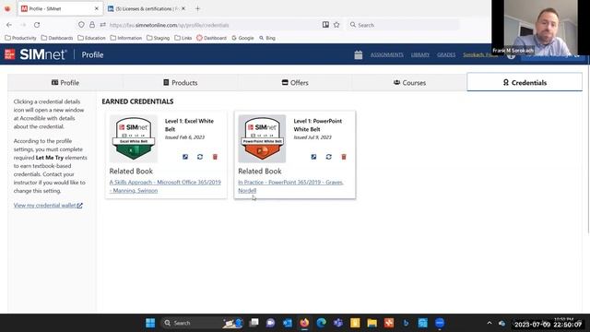The width and height of the screenshot is (590, 332).
Task: Go back in the browser
Action: click(x=9, y=25)
